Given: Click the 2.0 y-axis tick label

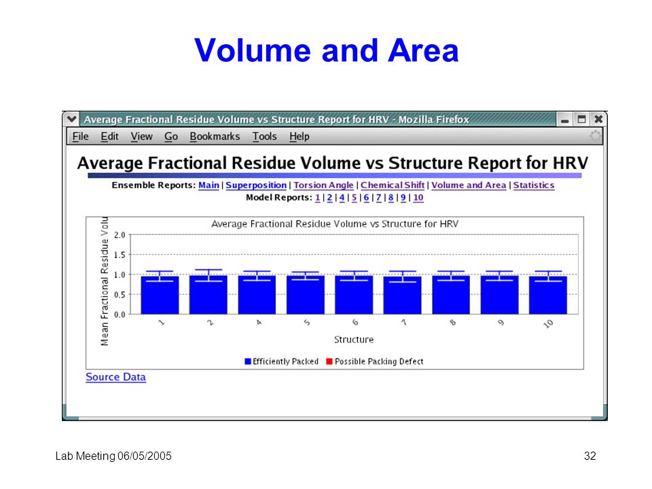Looking at the screenshot, I should click(120, 235).
